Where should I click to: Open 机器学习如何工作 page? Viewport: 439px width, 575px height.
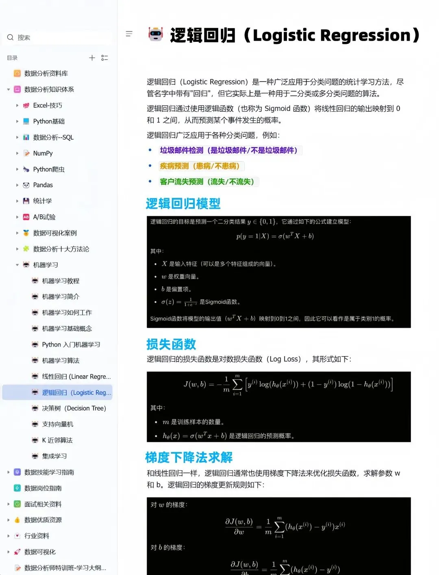pos(67,312)
